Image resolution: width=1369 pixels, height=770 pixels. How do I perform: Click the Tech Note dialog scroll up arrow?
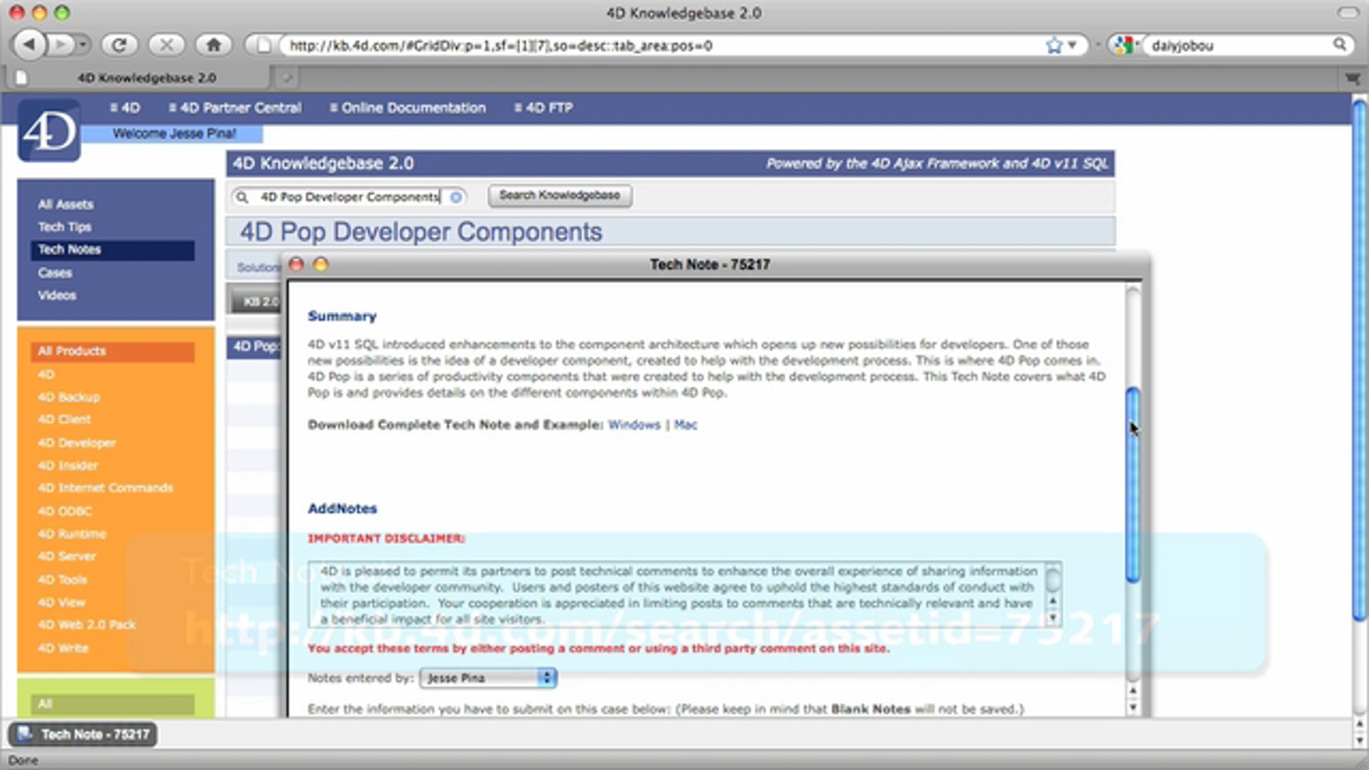point(1133,691)
